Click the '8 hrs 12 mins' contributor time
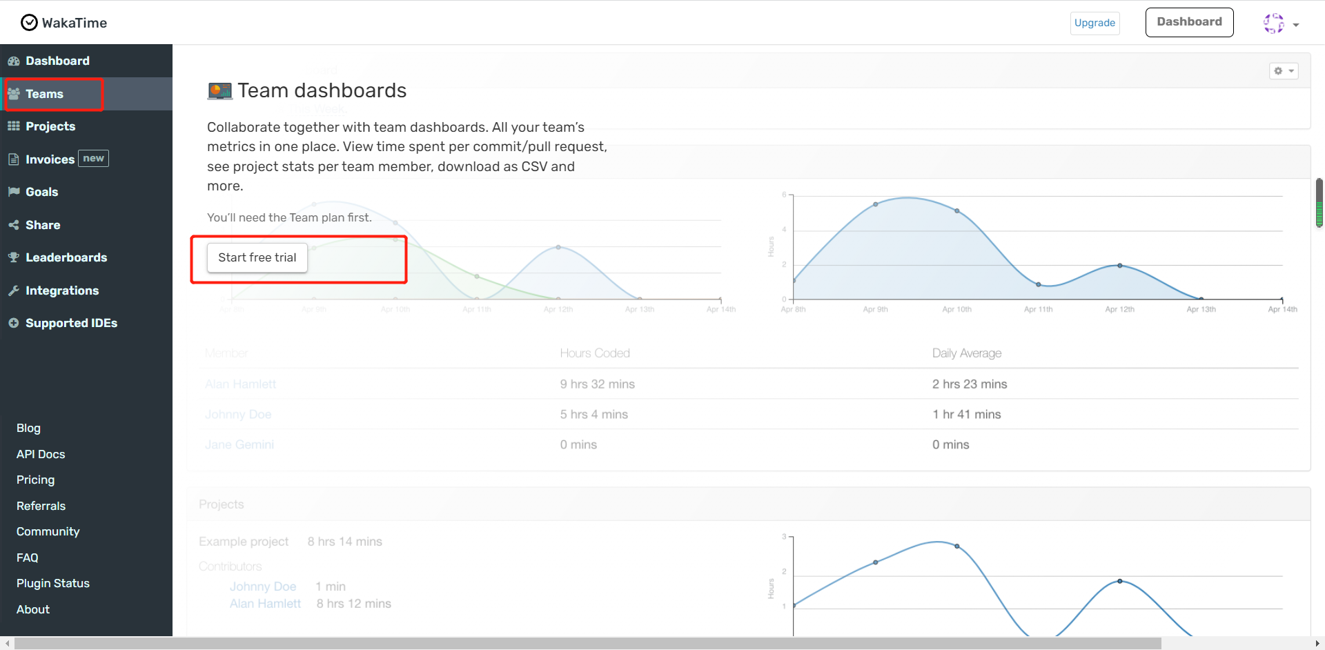The height and width of the screenshot is (650, 1325). click(x=354, y=604)
